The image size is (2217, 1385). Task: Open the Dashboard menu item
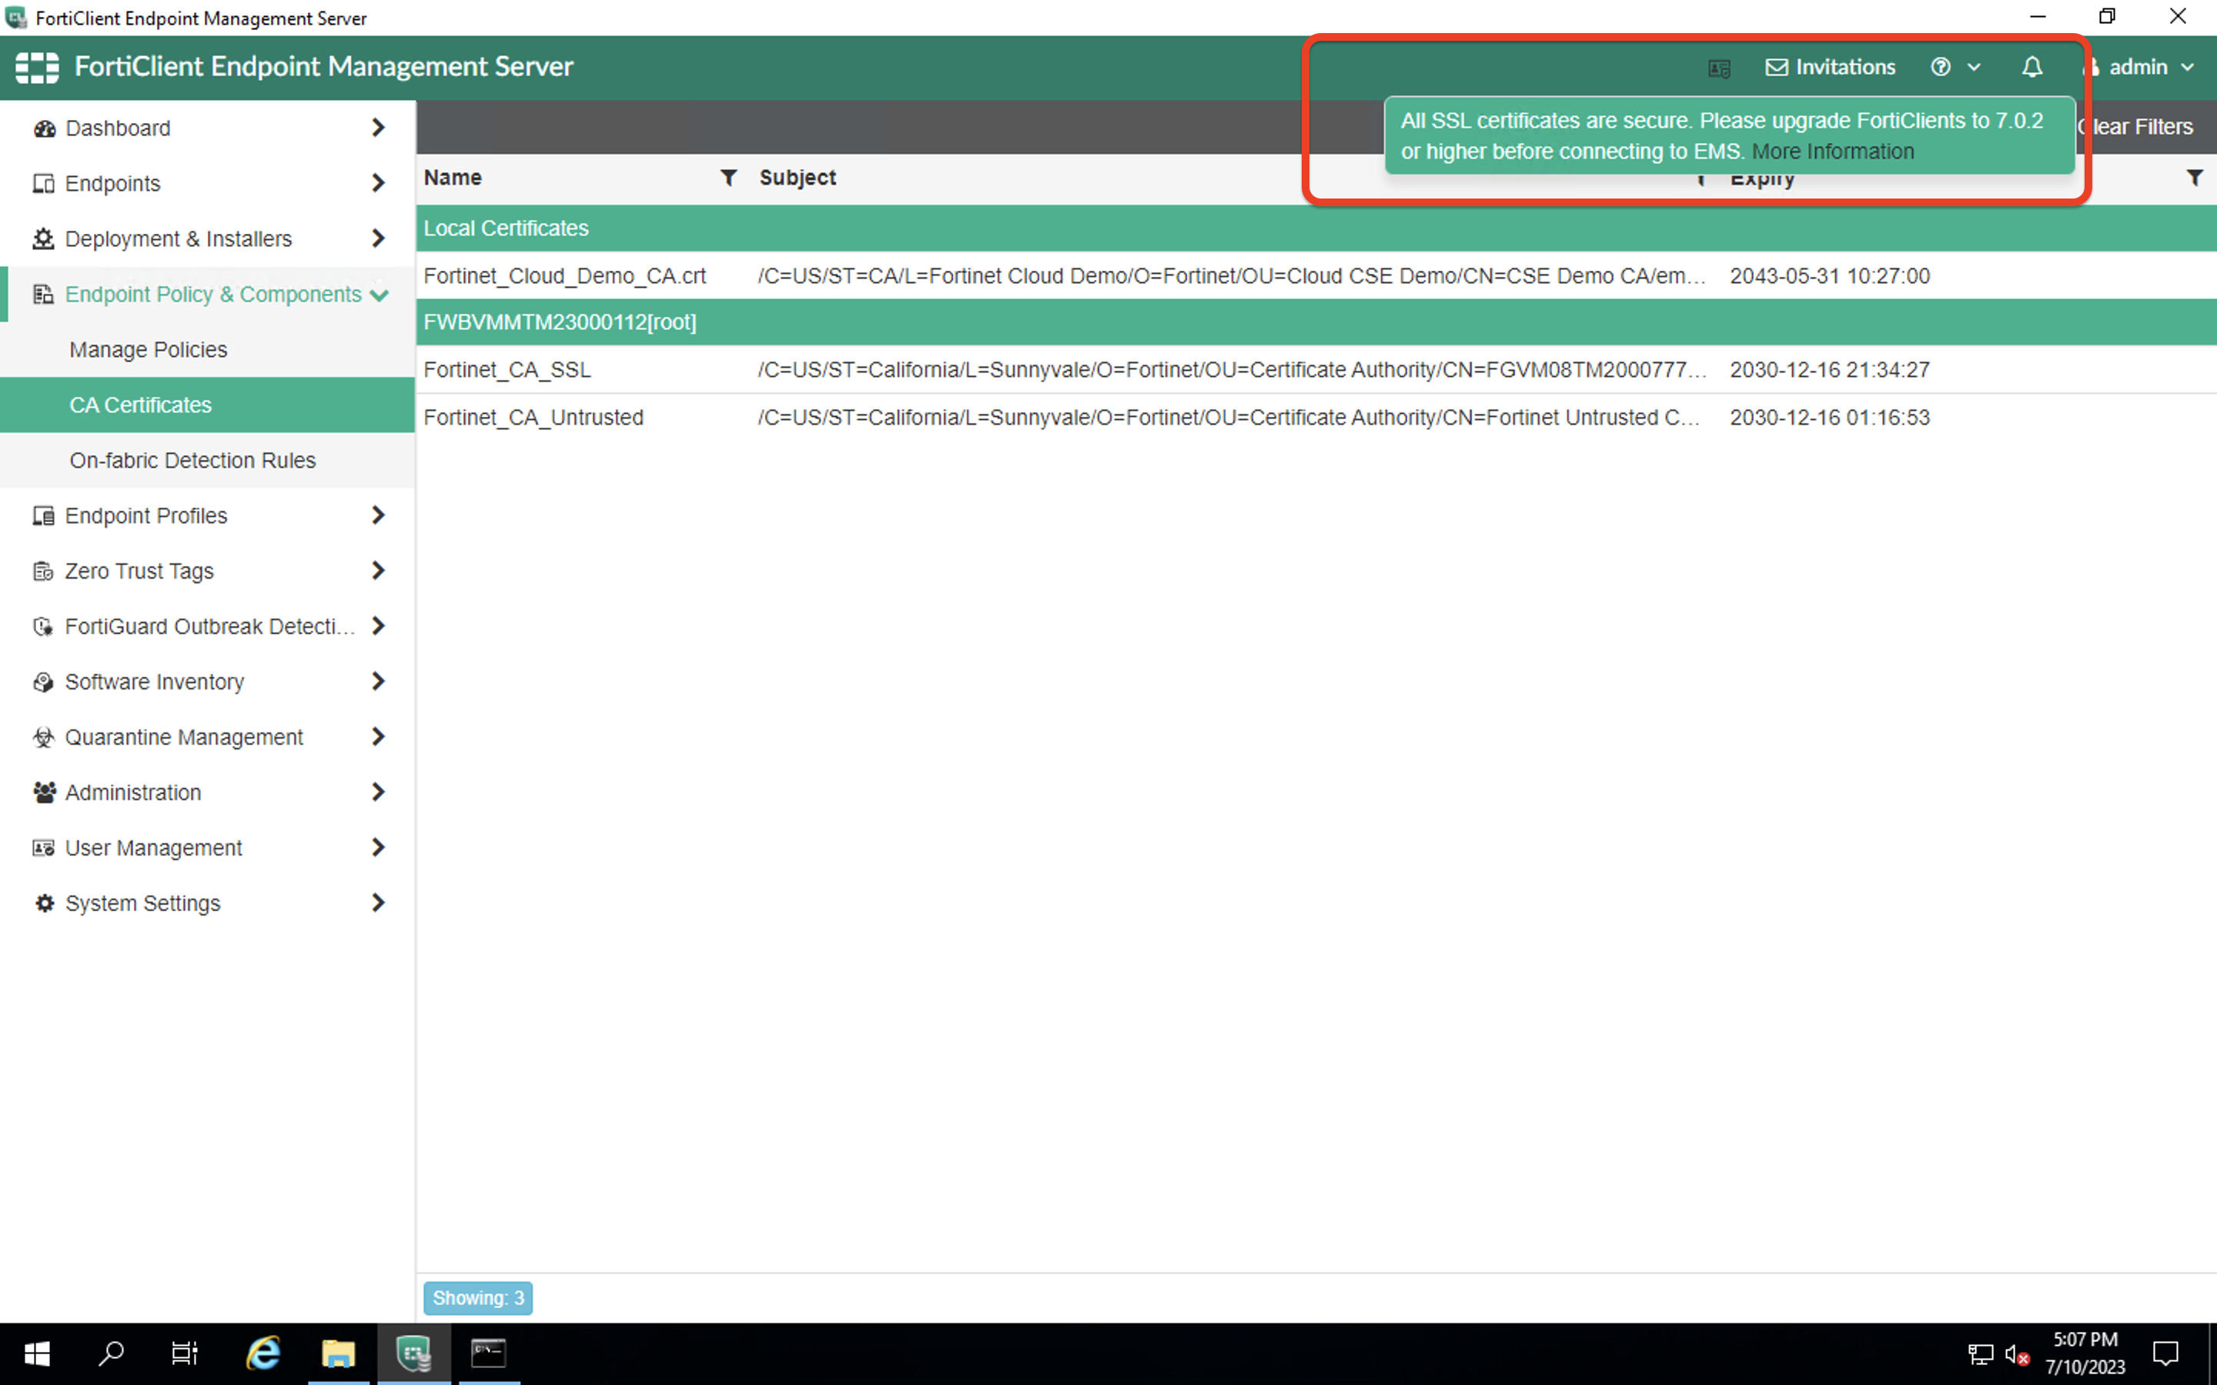pyautogui.click(x=207, y=128)
